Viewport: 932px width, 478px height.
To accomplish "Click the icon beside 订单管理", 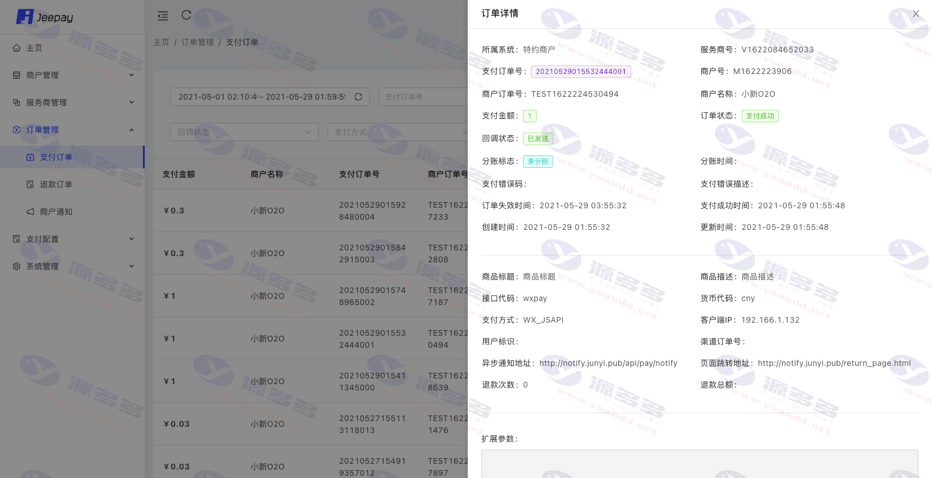I will (x=17, y=130).
